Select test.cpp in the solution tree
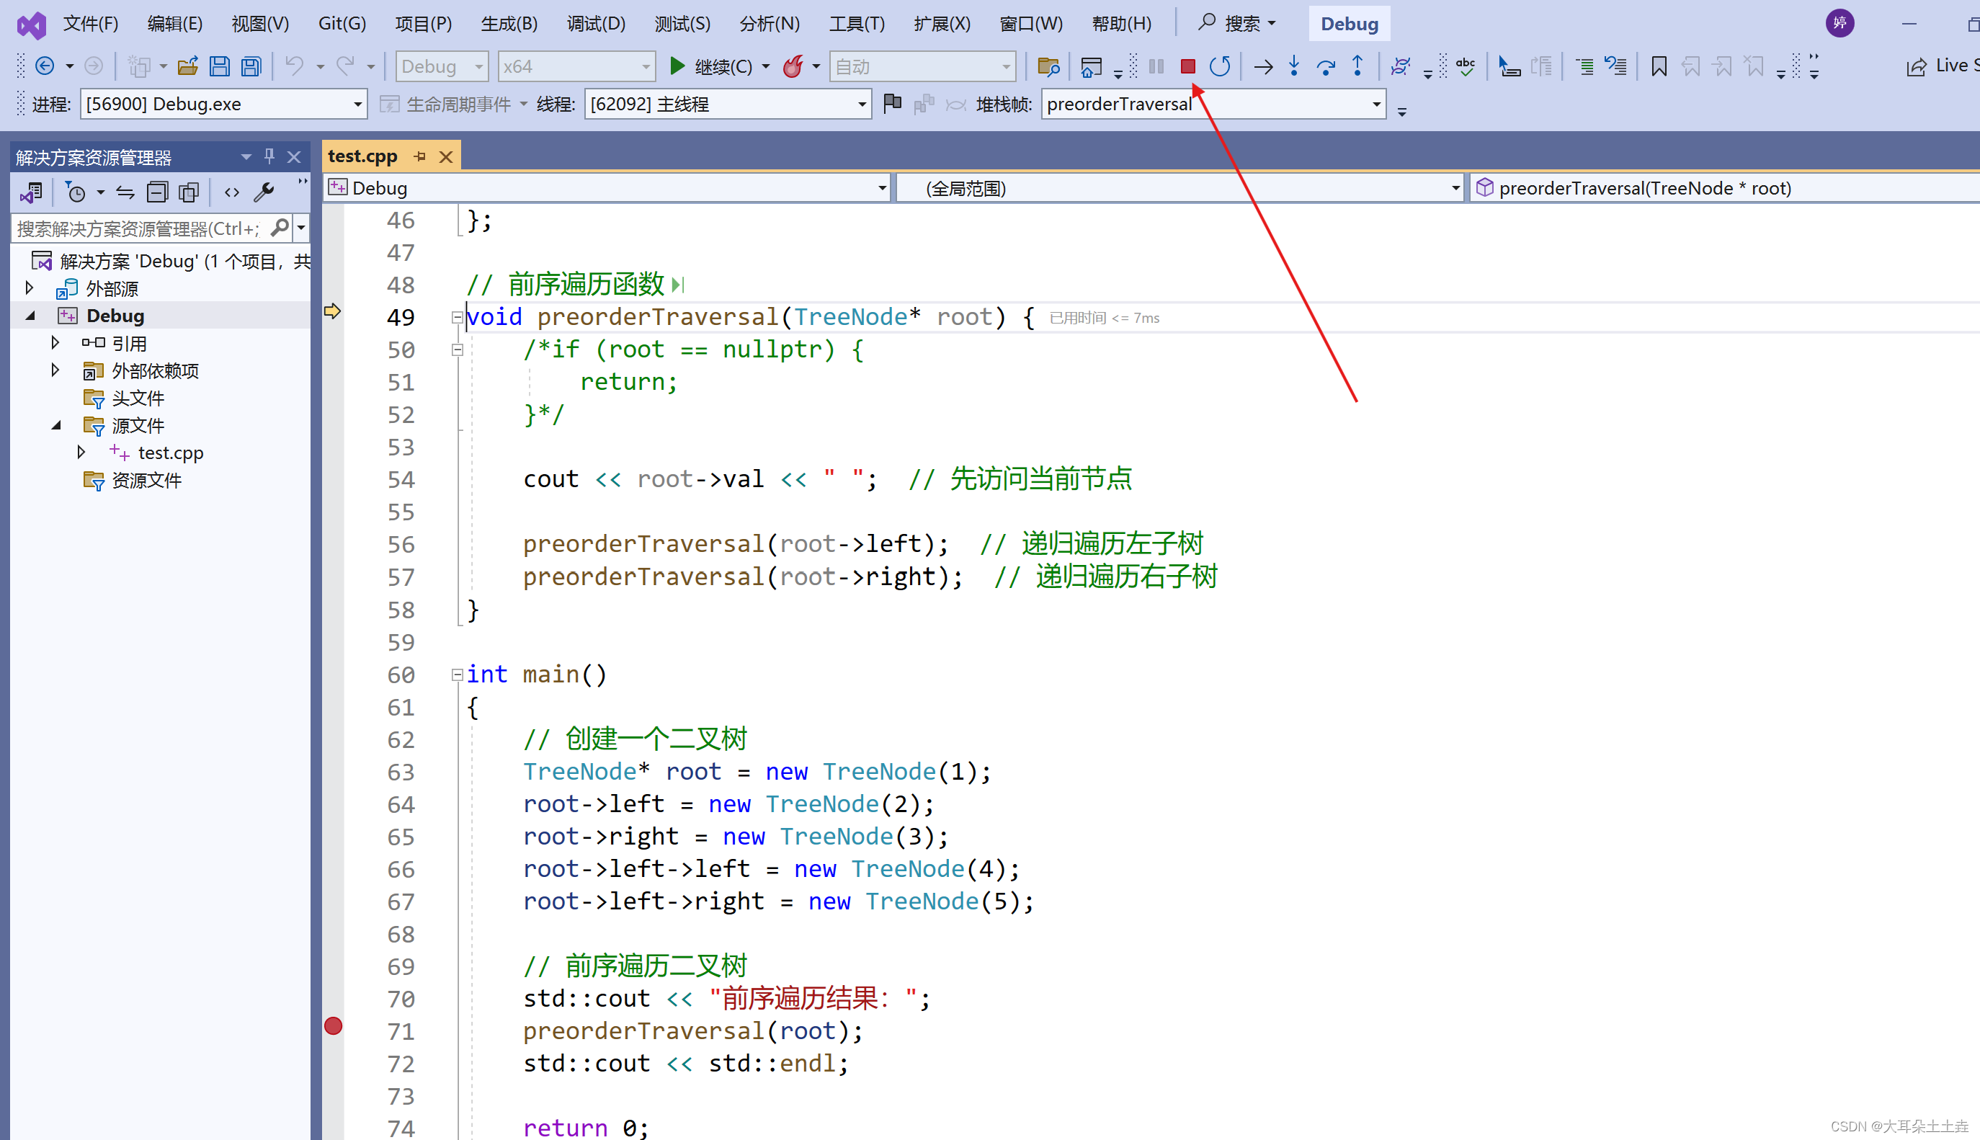This screenshot has width=1980, height=1140. pos(171,453)
